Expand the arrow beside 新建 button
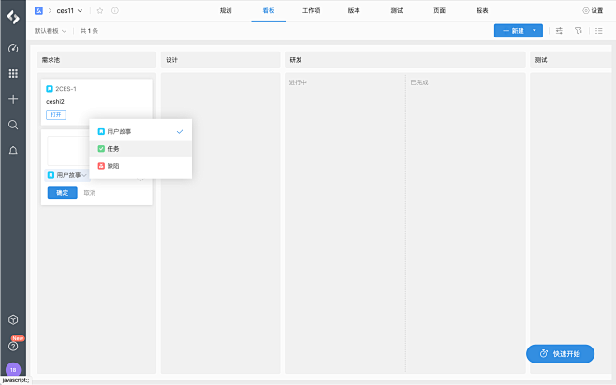This screenshot has width=616, height=385. point(535,31)
